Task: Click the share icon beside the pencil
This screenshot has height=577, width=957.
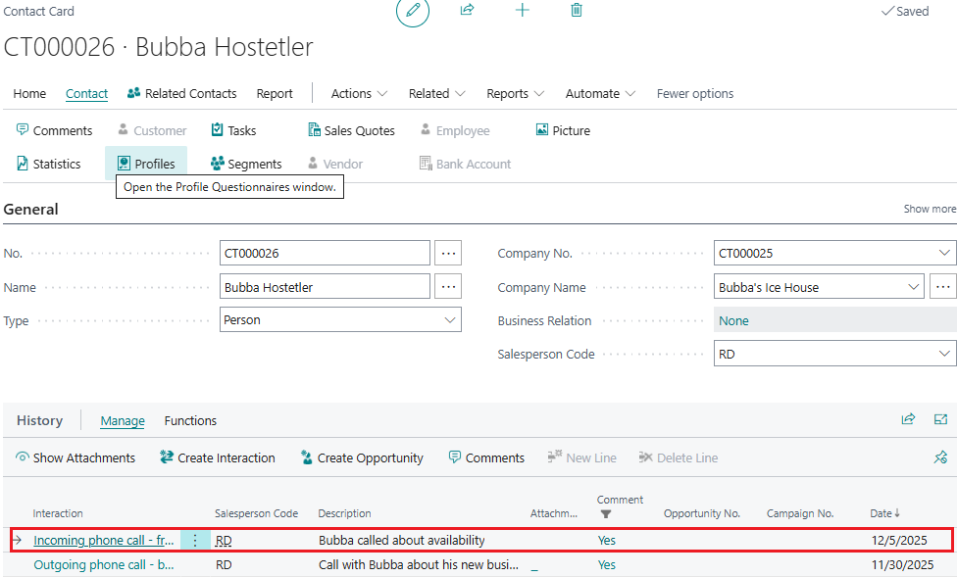Action: pyautogui.click(x=468, y=10)
